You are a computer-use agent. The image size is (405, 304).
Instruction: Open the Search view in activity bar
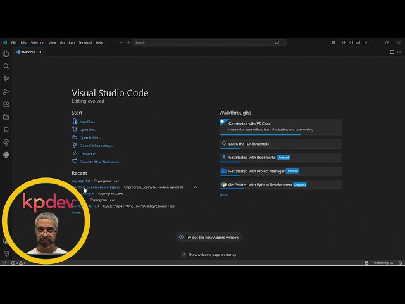coord(6,66)
